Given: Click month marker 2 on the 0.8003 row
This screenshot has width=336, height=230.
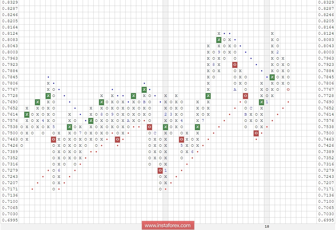Looking at the screenshot, I should click(x=278, y=52).
